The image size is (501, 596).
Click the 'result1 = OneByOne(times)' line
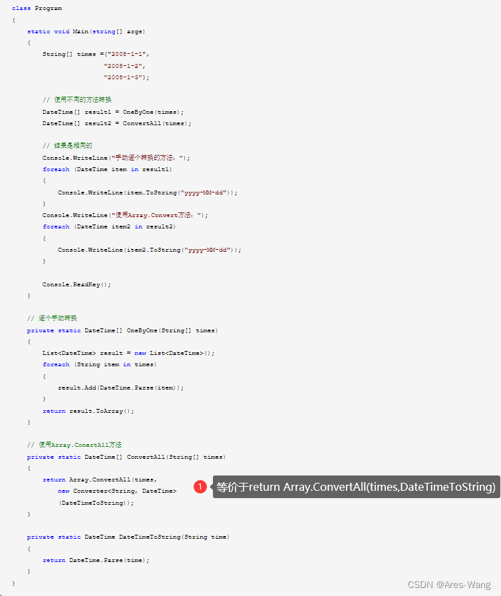click(113, 112)
